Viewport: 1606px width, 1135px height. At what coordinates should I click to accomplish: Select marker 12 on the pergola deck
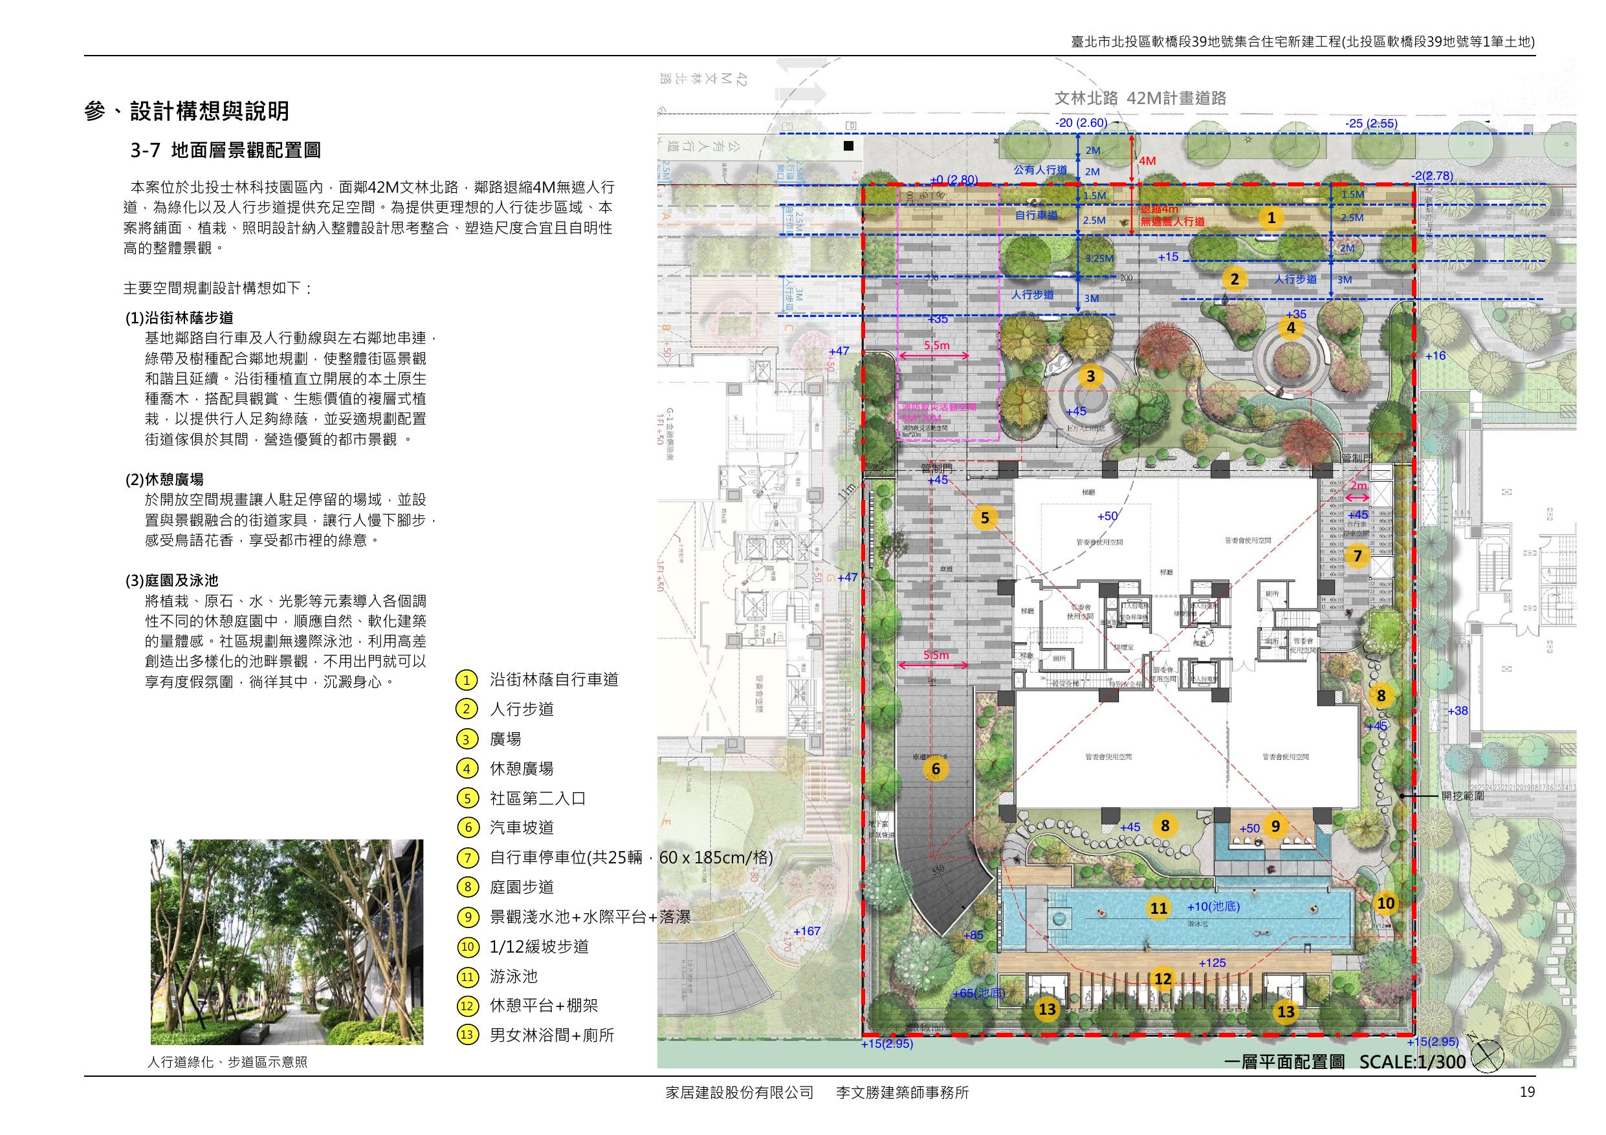[1163, 978]
